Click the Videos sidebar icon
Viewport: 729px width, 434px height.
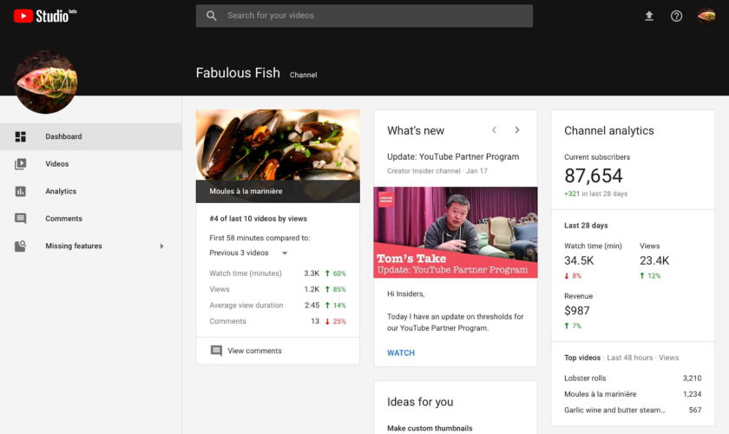[21, 164]
